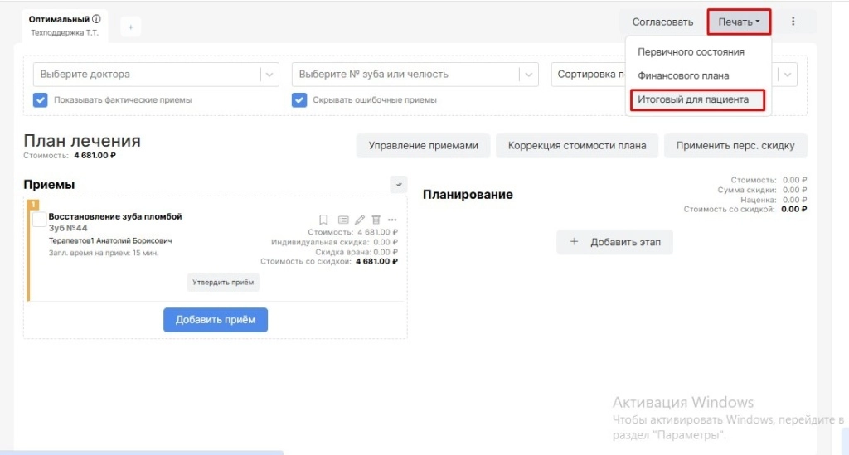
Task: Select Финансового плана print option
Action: click(x=683, y=75)
